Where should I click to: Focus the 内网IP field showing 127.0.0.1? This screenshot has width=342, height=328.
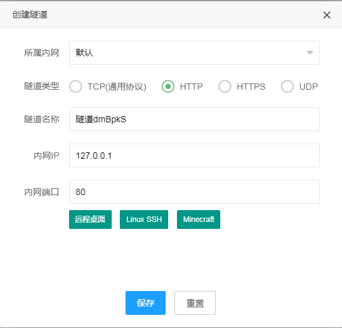click(x=195, y=156)
